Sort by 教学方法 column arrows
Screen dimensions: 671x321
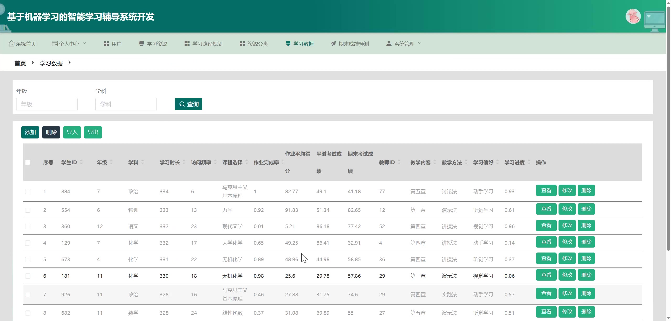coord(466,162)
